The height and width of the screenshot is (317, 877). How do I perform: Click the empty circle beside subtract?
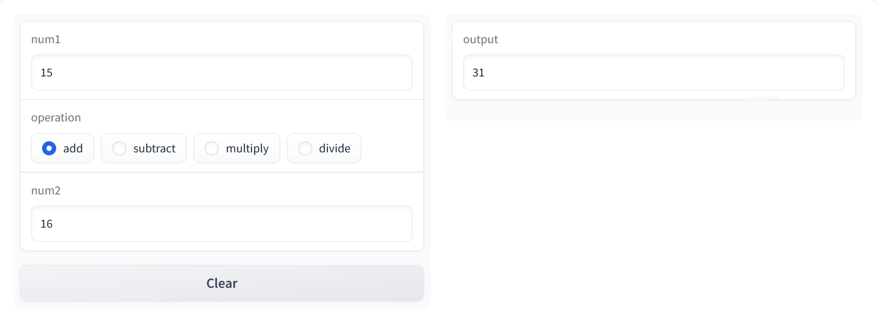point(119,149)
